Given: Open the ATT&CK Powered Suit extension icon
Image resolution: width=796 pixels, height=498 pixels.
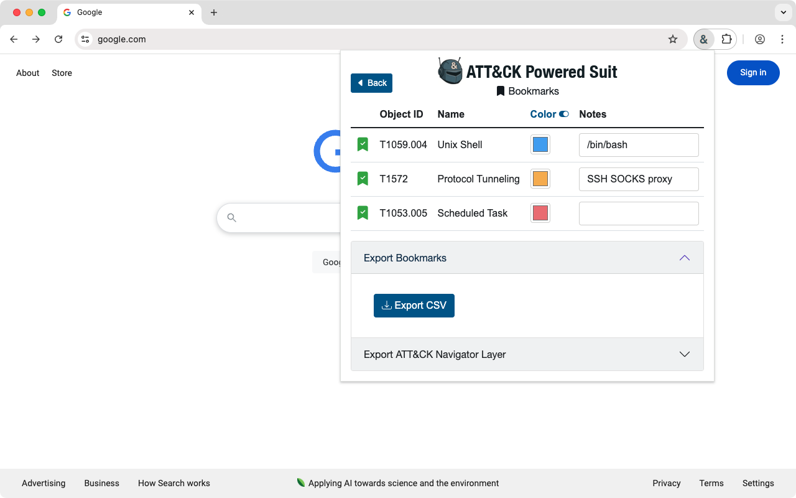Looking at the screenshot, I should 703,39.
